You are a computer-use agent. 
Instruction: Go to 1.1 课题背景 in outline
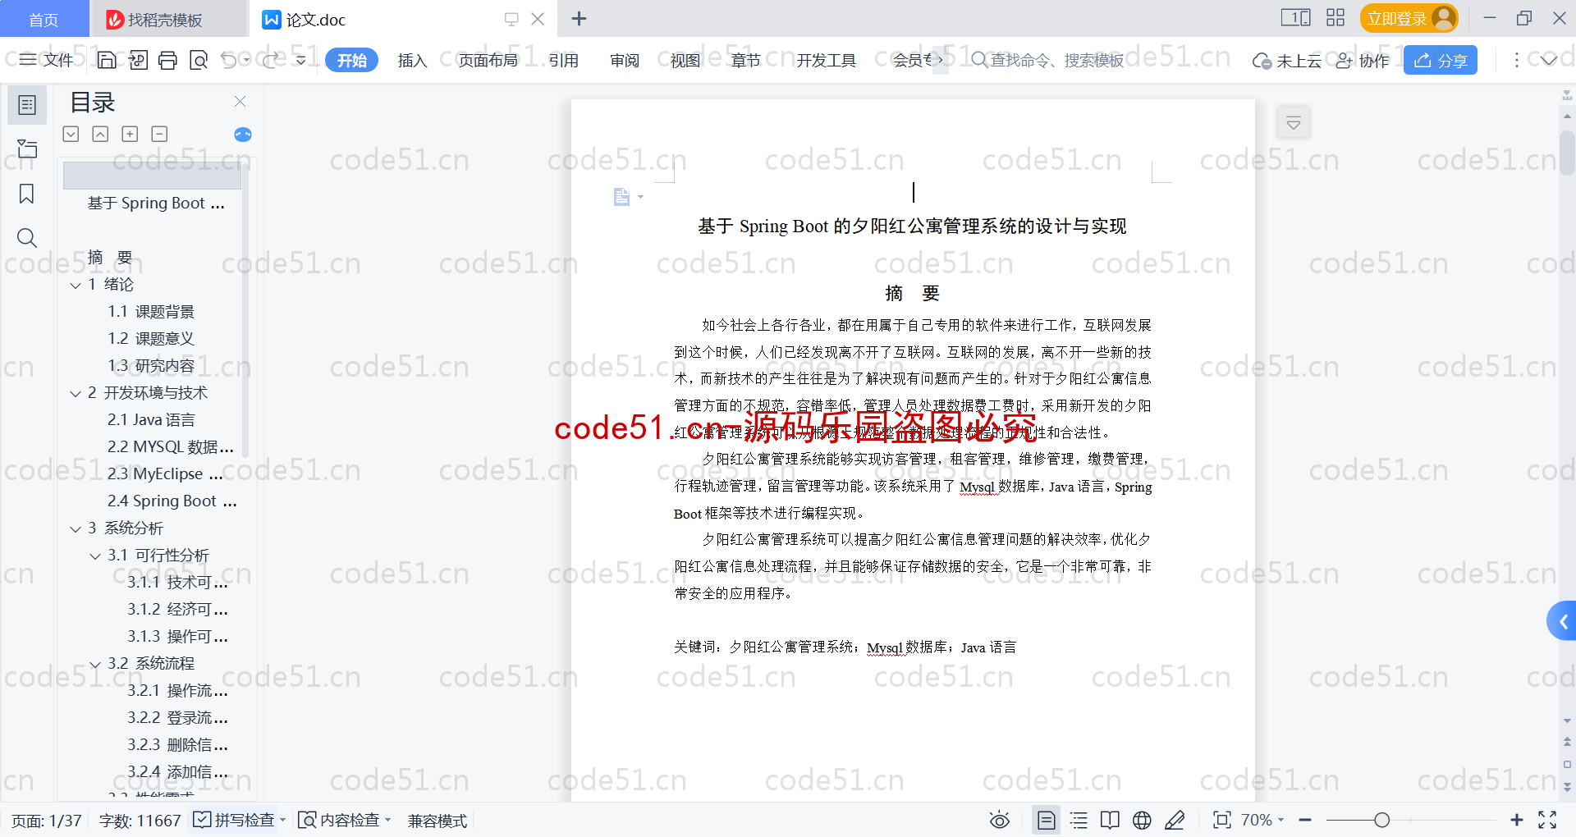[x=151, y=312]
